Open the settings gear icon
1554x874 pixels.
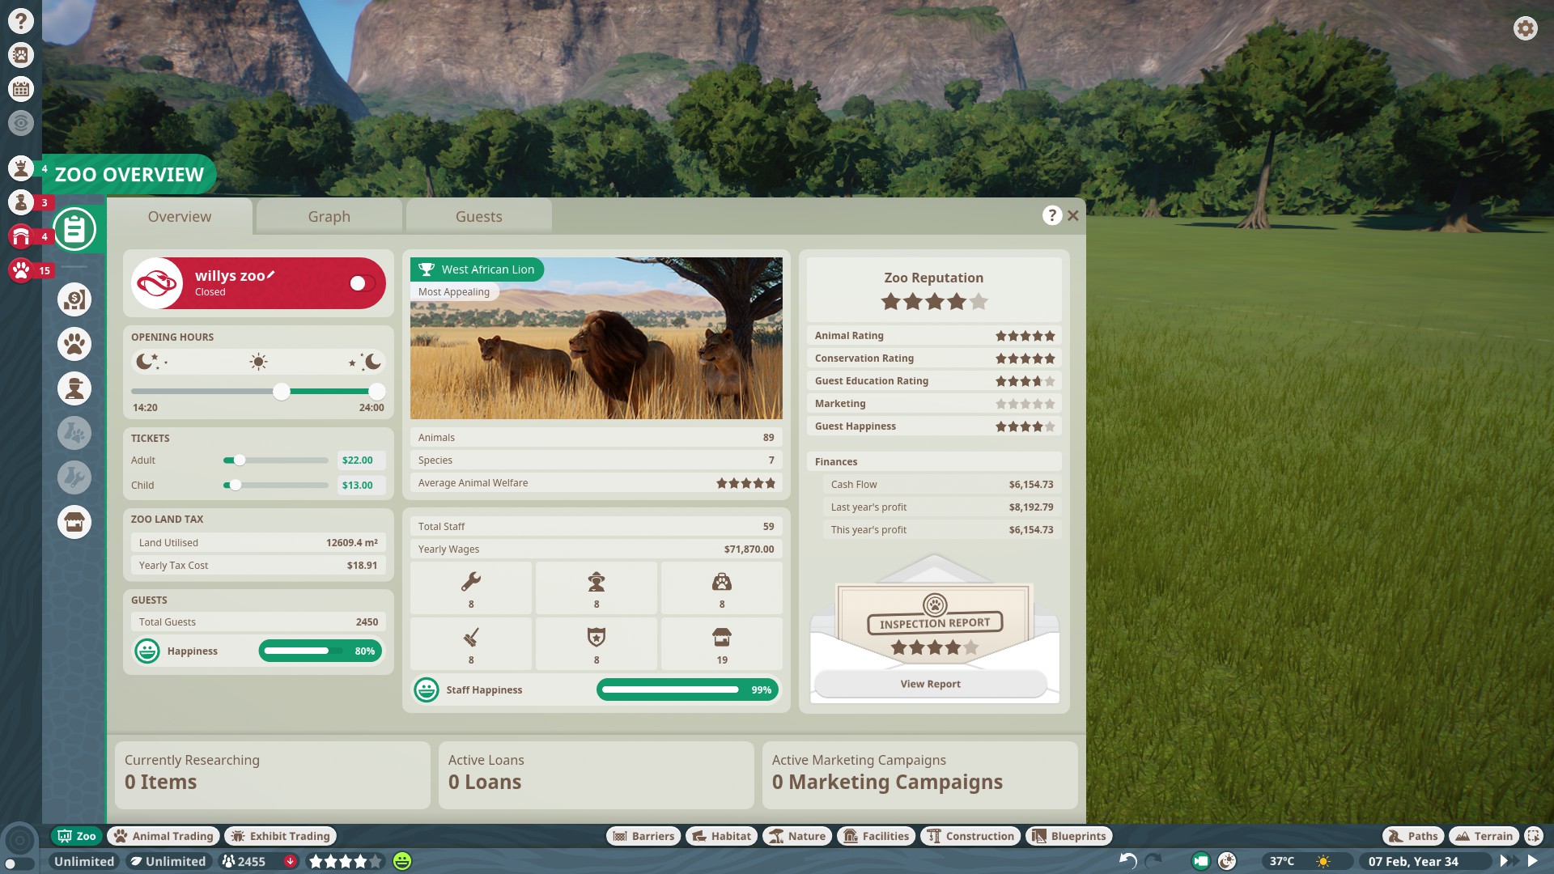click(x=1525, y=28)
